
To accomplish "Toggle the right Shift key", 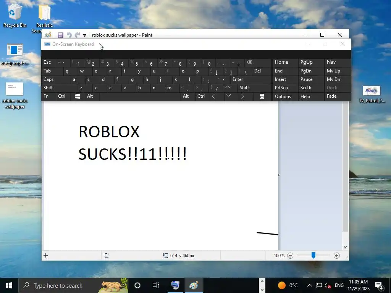I will pos(254,88).
